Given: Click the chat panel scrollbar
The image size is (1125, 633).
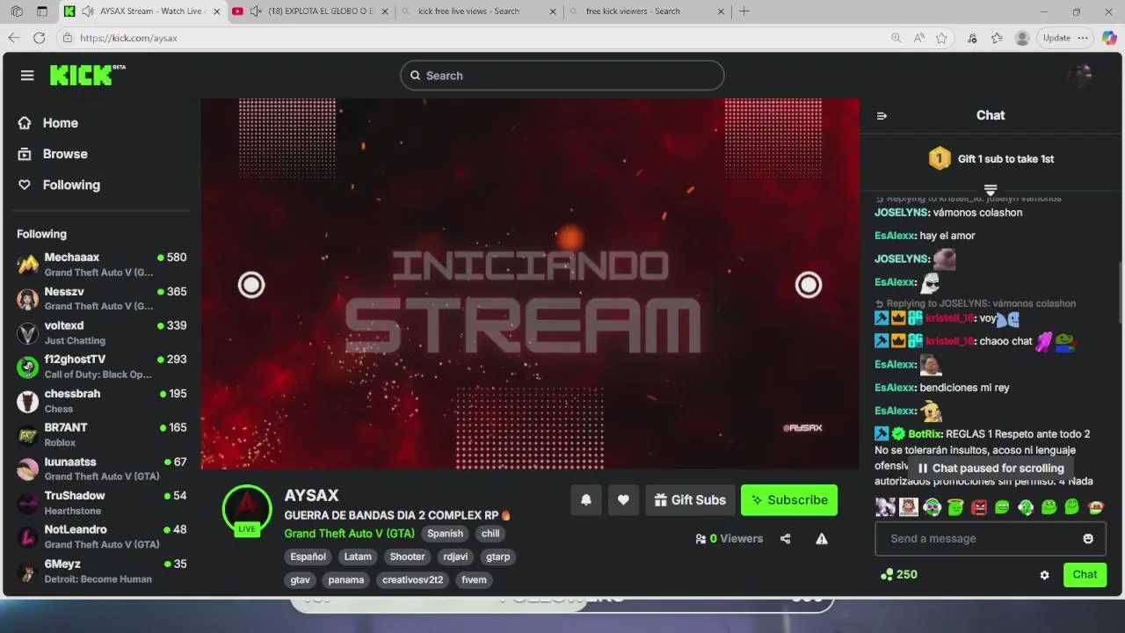Looking at the screenshot, I should 1119,295.
